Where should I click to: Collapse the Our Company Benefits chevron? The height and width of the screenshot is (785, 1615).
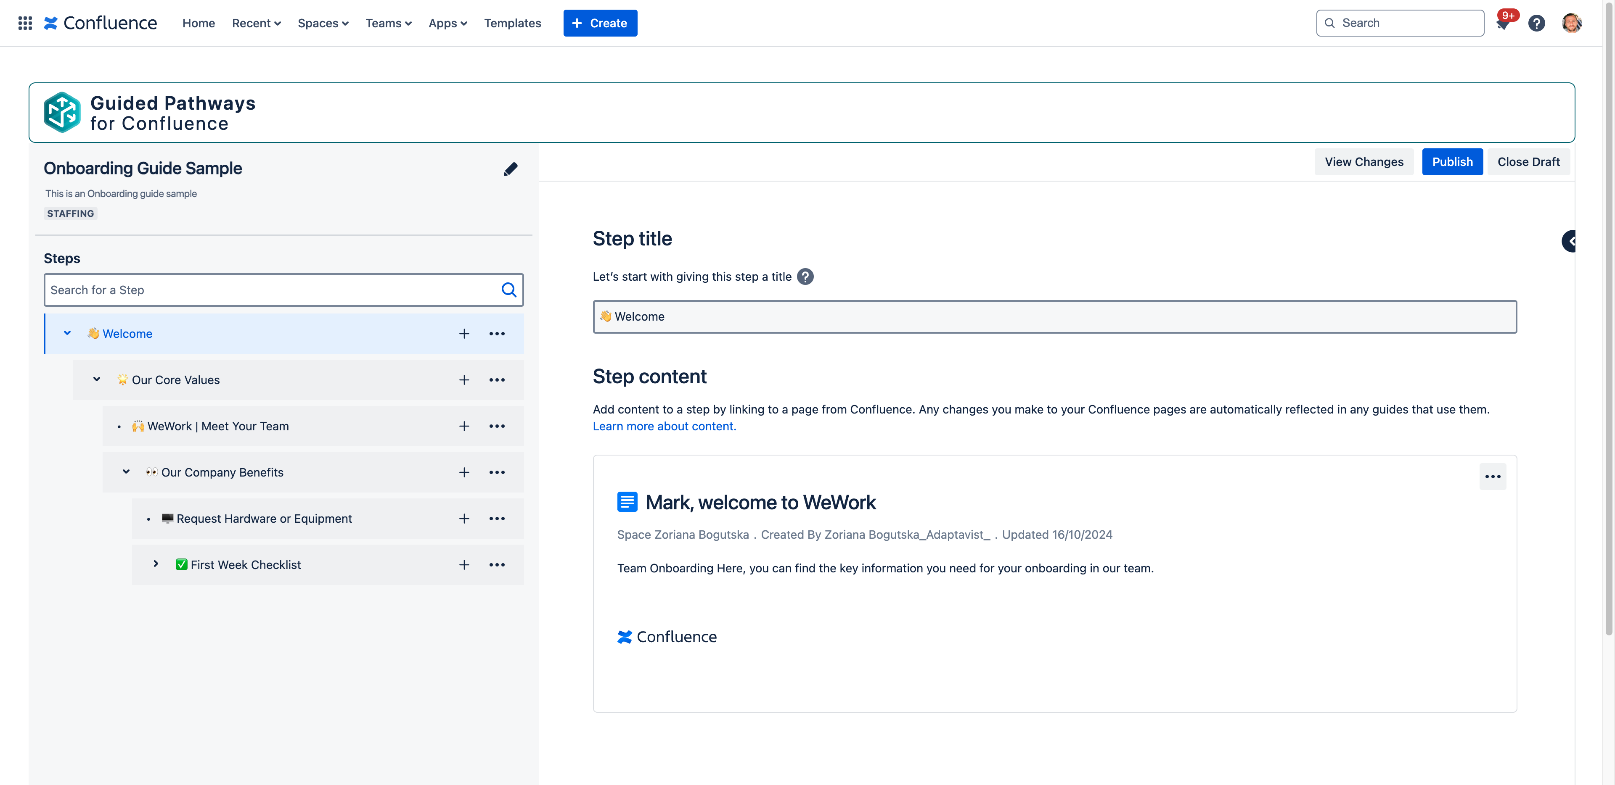pyautogui.click(x=126, y=472)
